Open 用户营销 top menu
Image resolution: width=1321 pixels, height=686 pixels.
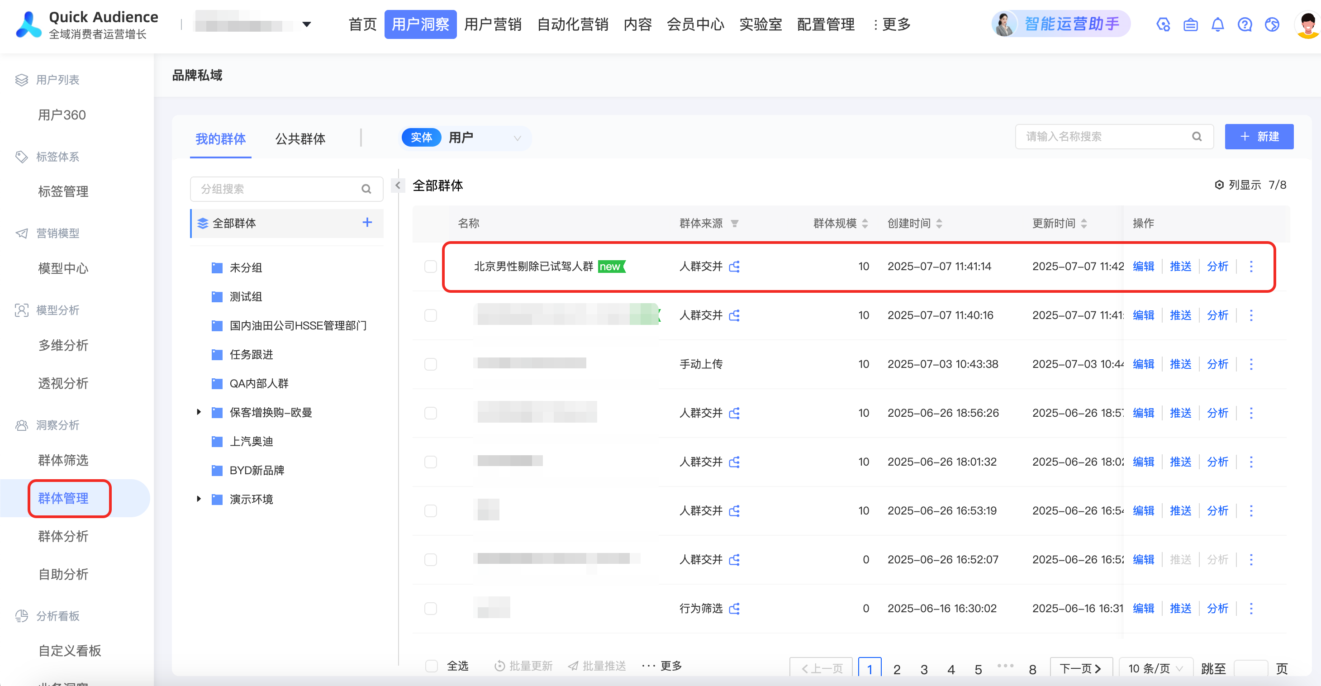coord(493,24)
